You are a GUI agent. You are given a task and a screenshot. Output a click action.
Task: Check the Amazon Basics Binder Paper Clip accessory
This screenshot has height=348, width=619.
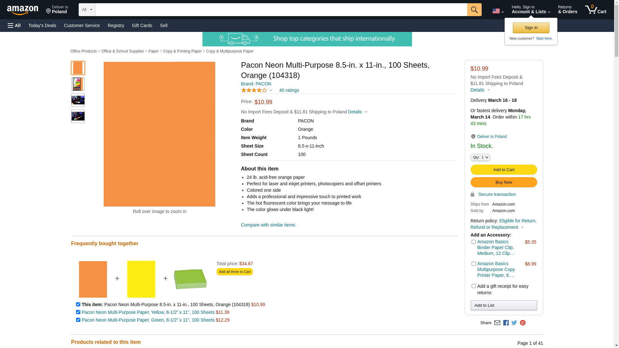point(474,242)
